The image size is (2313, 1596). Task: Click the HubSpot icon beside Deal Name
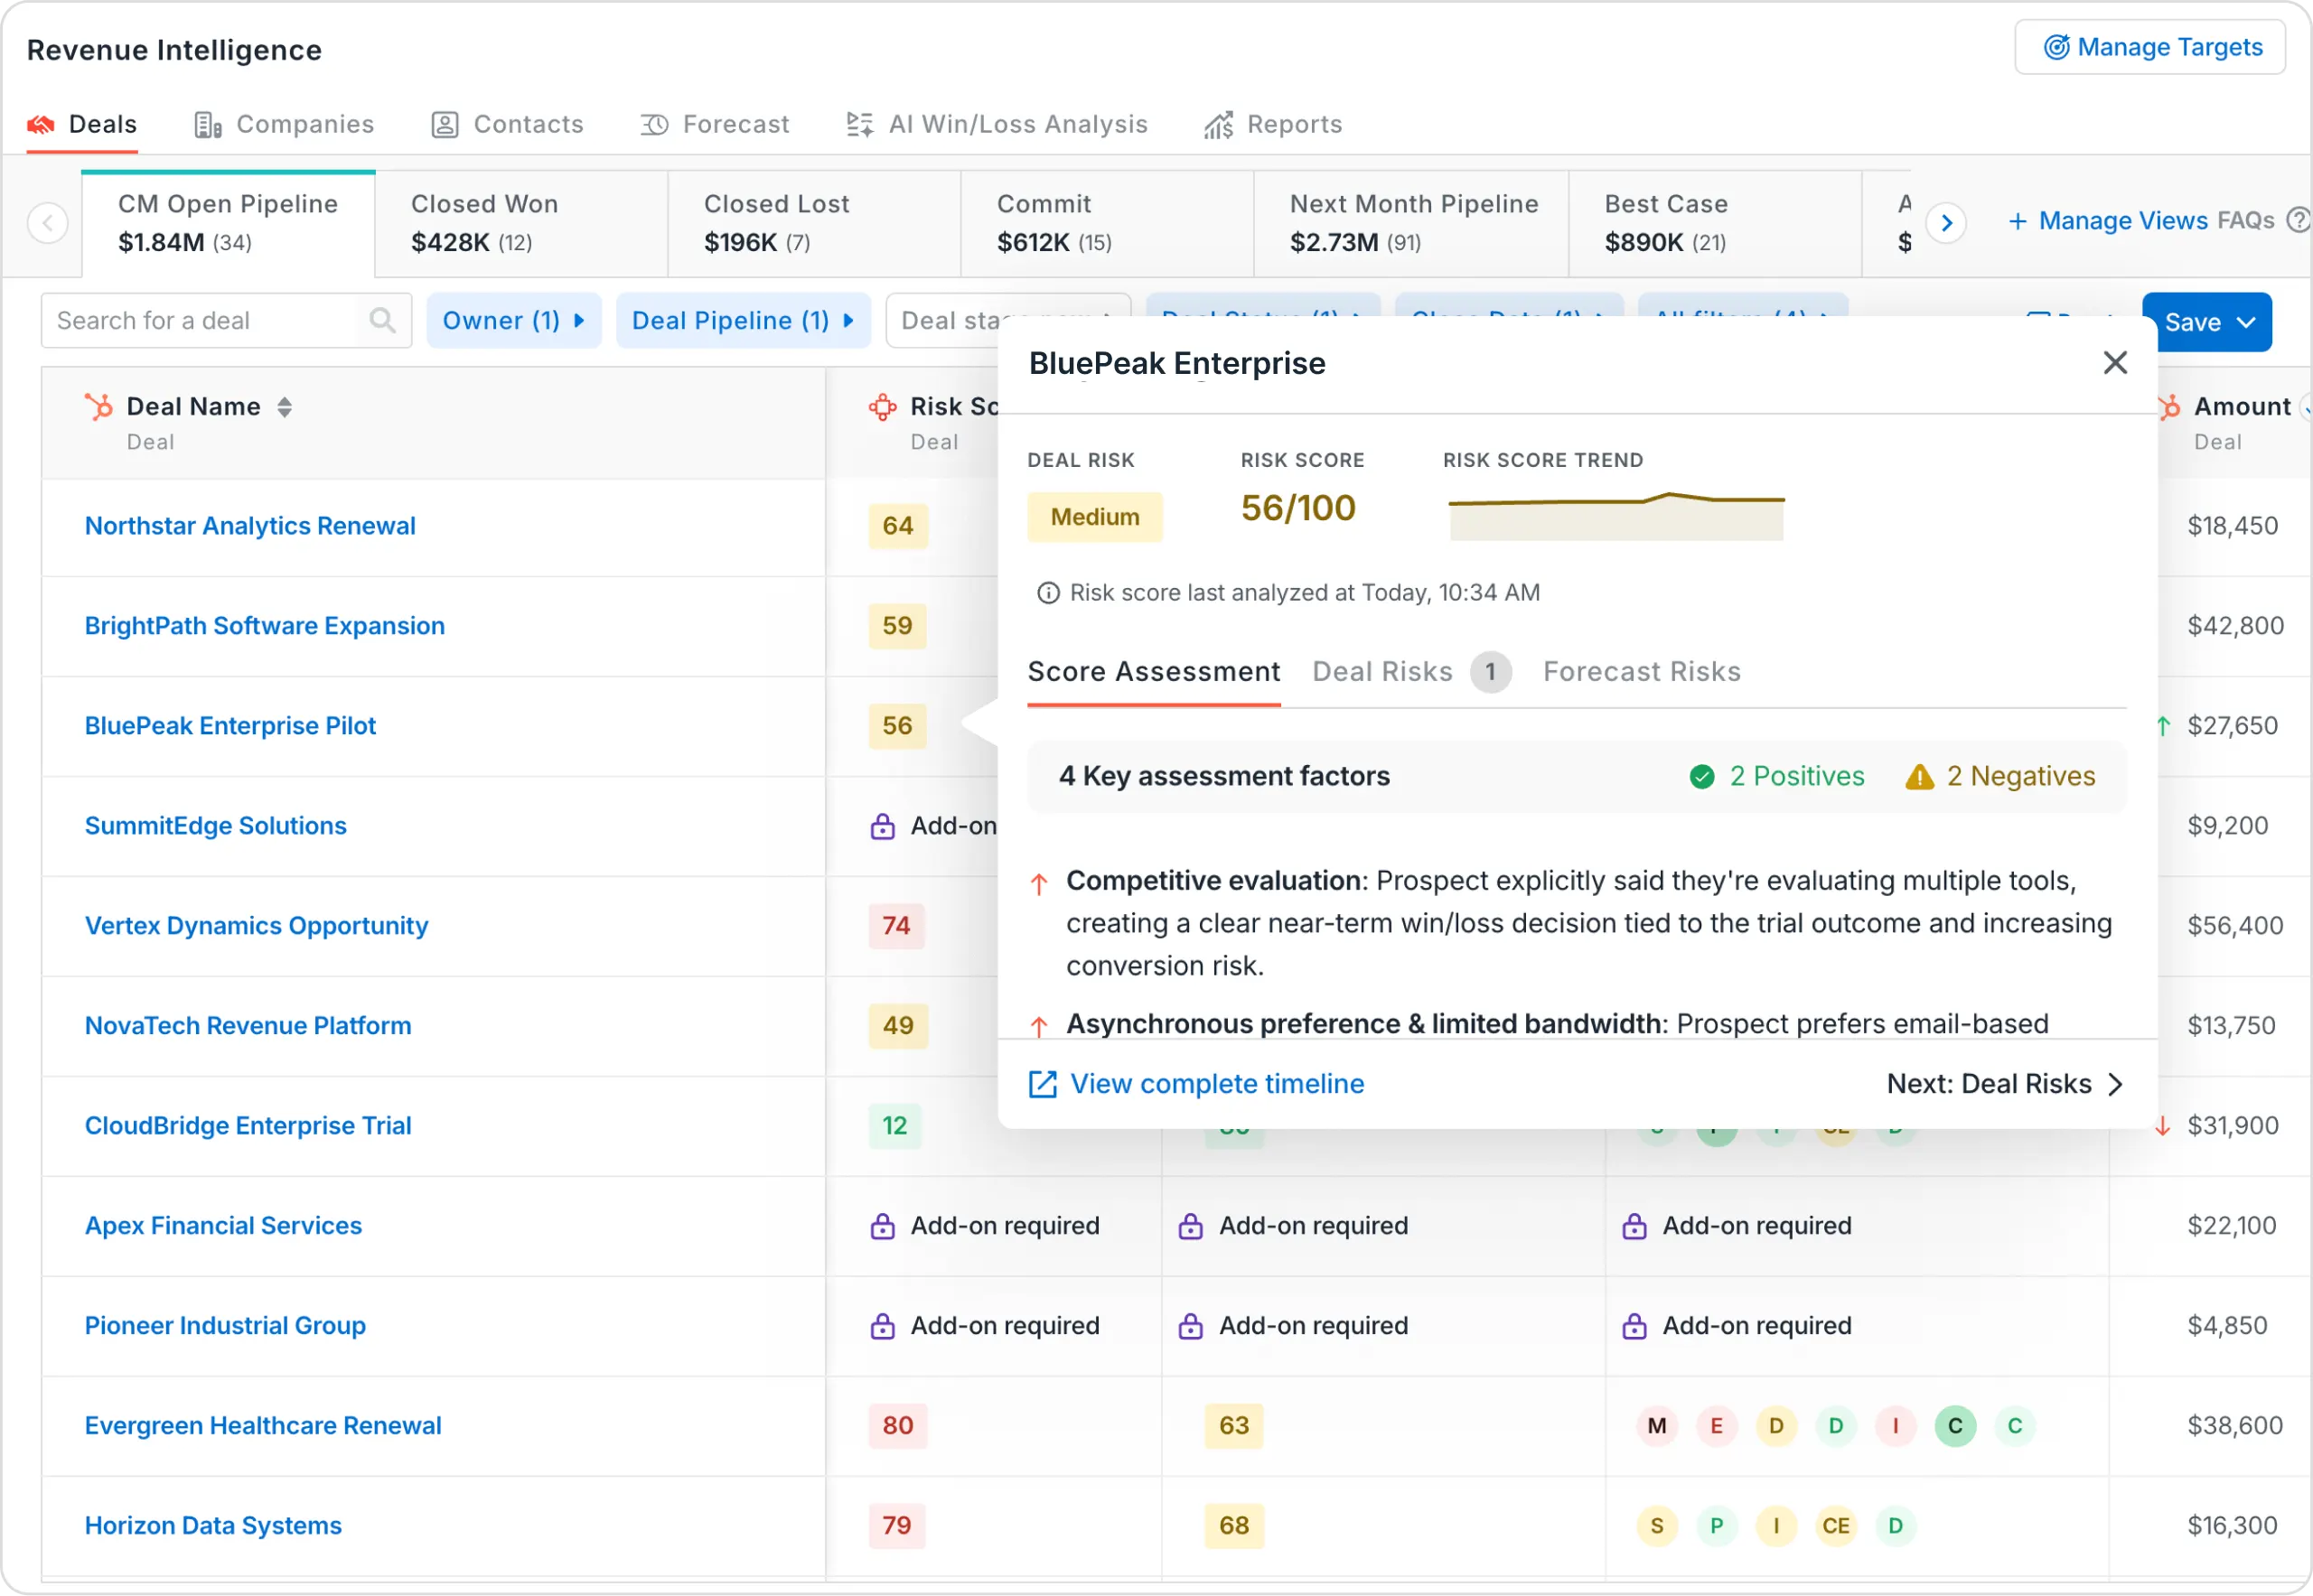point(99,407)
